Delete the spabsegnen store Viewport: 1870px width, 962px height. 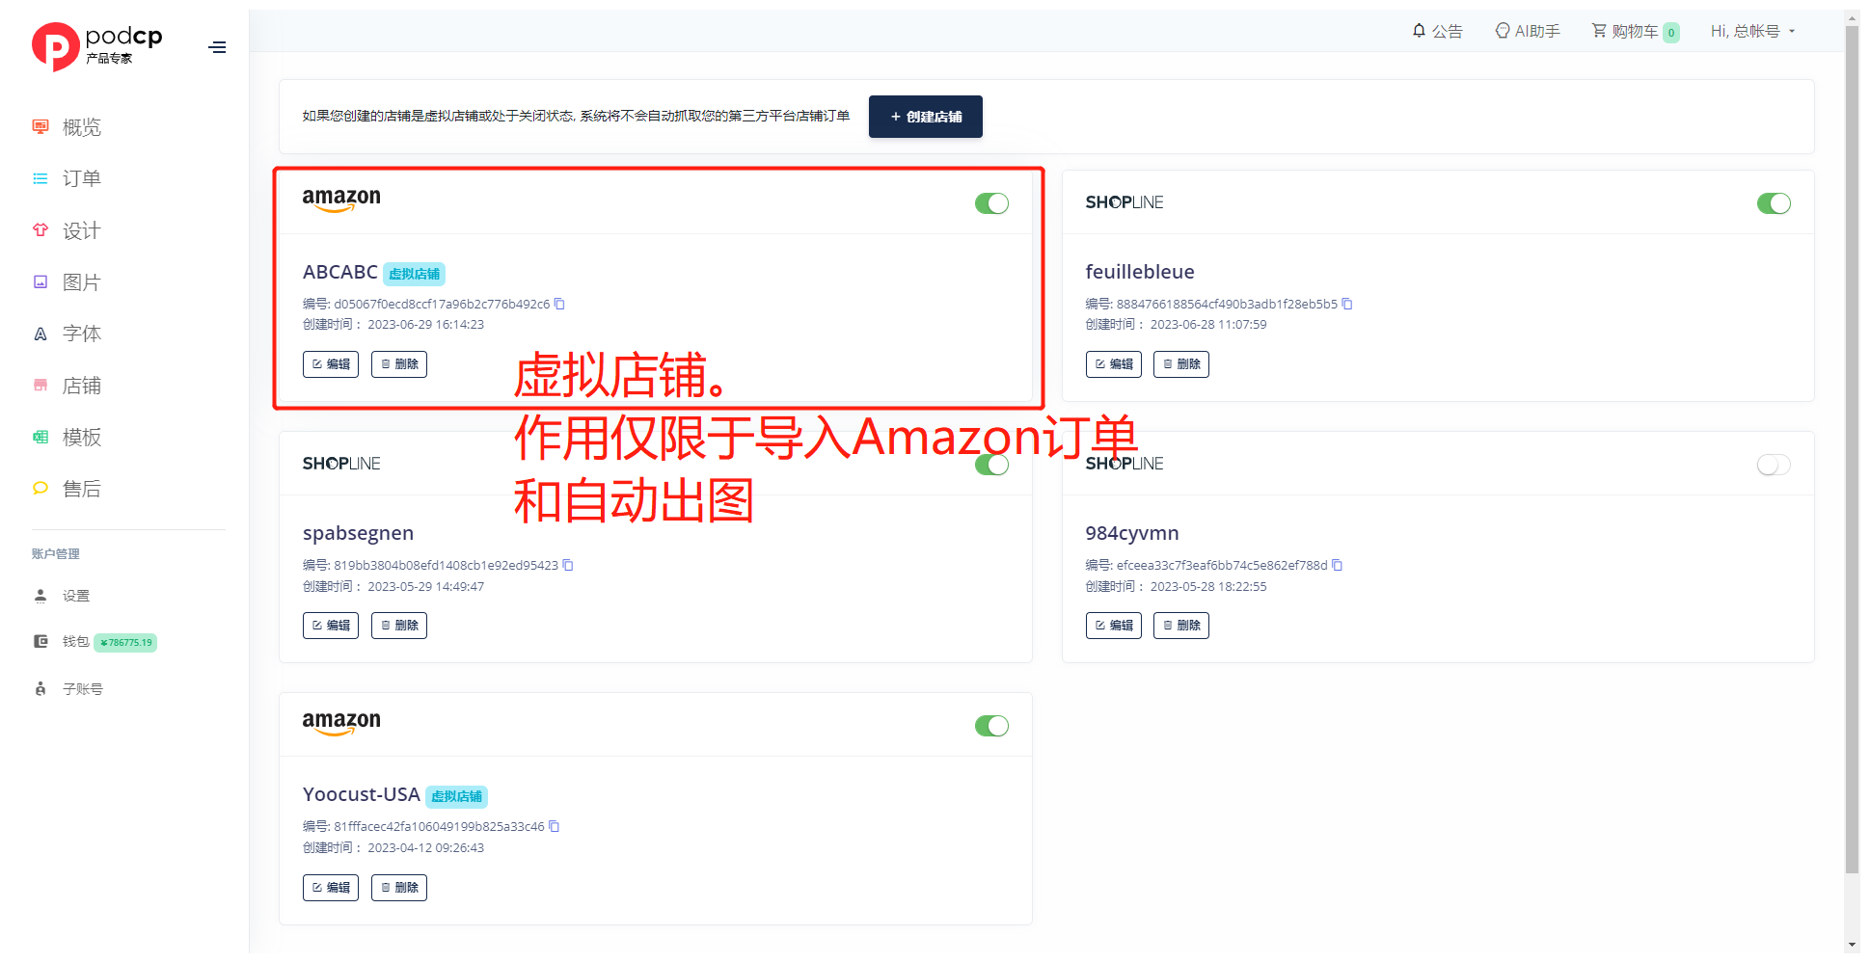(399, 626)
